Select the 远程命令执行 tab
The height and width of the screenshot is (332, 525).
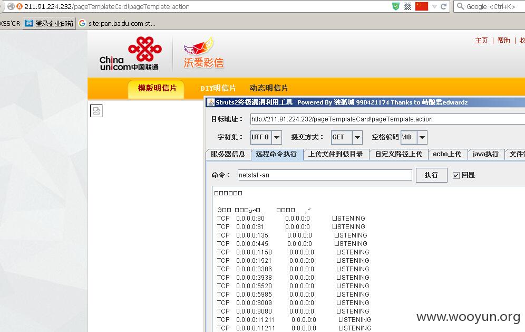(277, 154)
